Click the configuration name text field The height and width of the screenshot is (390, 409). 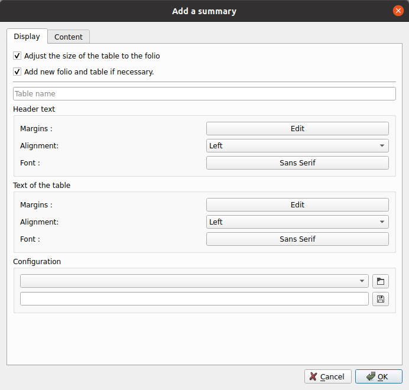click(194, 299)
